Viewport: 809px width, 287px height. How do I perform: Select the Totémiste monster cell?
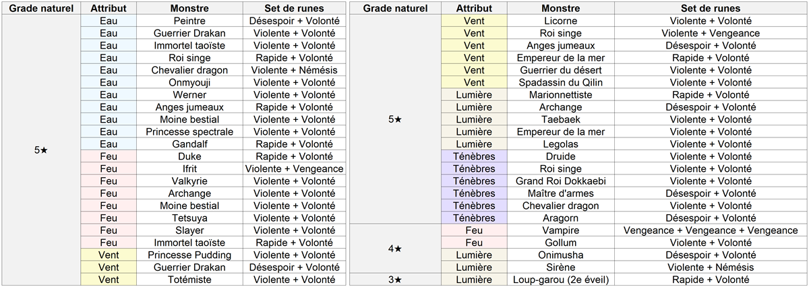[x=189, y=279]
